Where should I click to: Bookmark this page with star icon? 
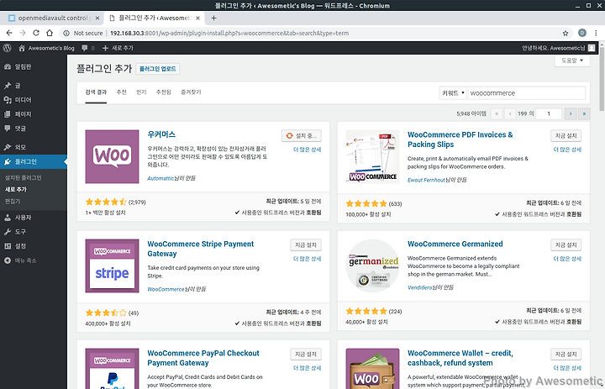[566, 34]
